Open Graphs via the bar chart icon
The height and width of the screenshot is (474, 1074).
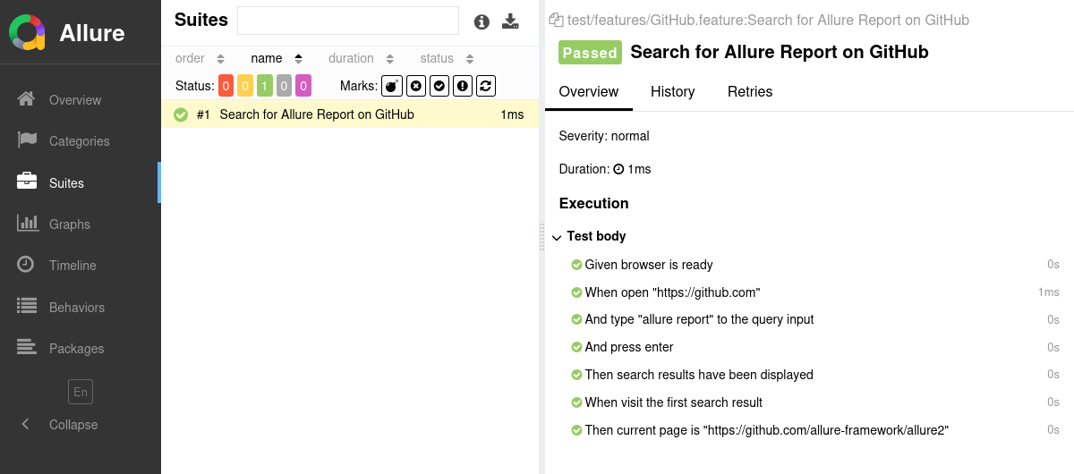point(27,224)
